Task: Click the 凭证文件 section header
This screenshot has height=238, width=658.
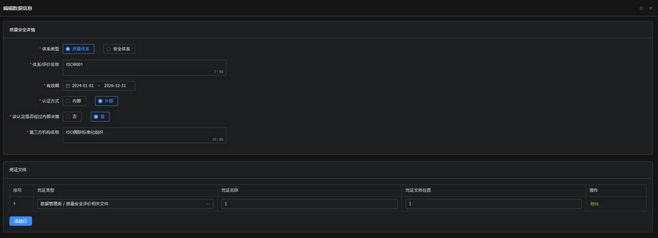Action: [x=18, y=170]
